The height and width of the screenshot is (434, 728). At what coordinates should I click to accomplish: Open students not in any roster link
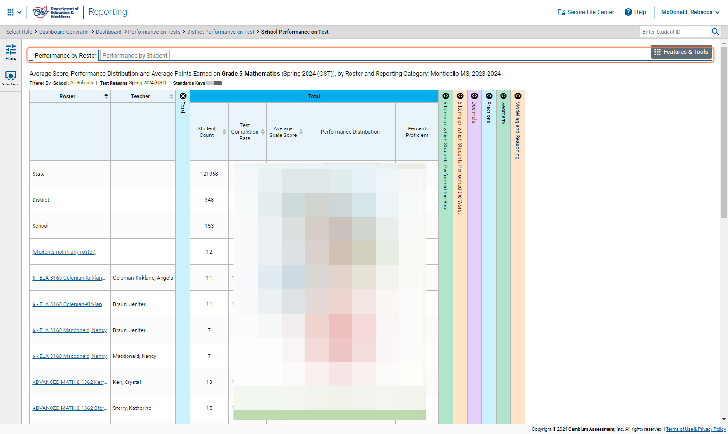tap(64, 252)
